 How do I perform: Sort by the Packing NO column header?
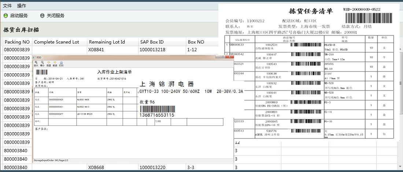(17, 42)
